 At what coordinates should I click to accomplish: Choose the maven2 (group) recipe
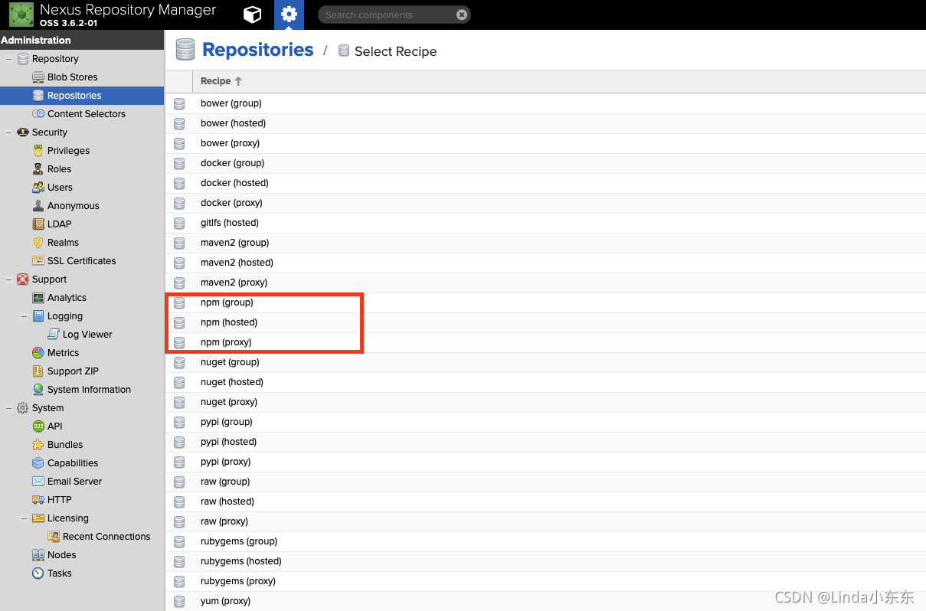545,243
